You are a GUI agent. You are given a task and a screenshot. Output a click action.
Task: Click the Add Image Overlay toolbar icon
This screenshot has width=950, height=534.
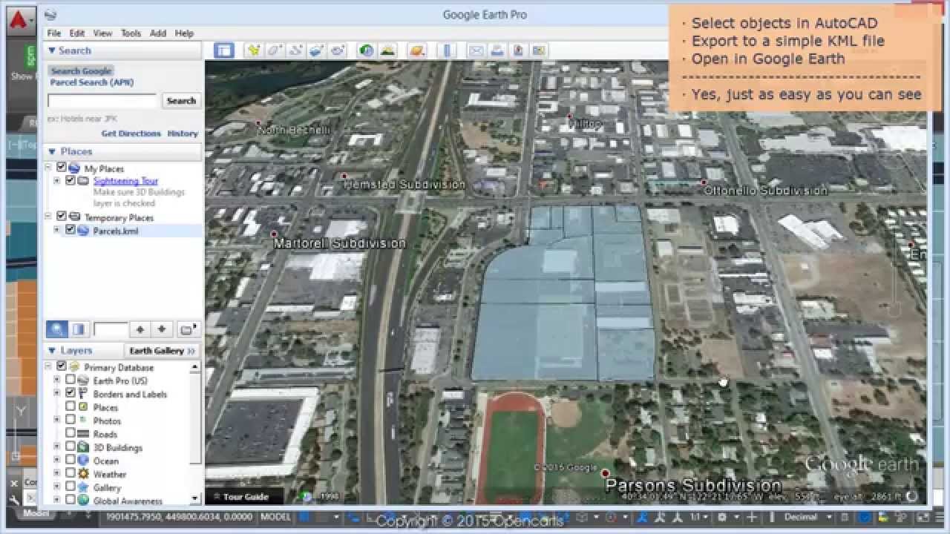[316, 50]
